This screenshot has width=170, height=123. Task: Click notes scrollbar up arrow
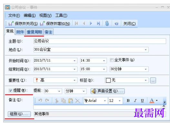[x=164, y=106]
